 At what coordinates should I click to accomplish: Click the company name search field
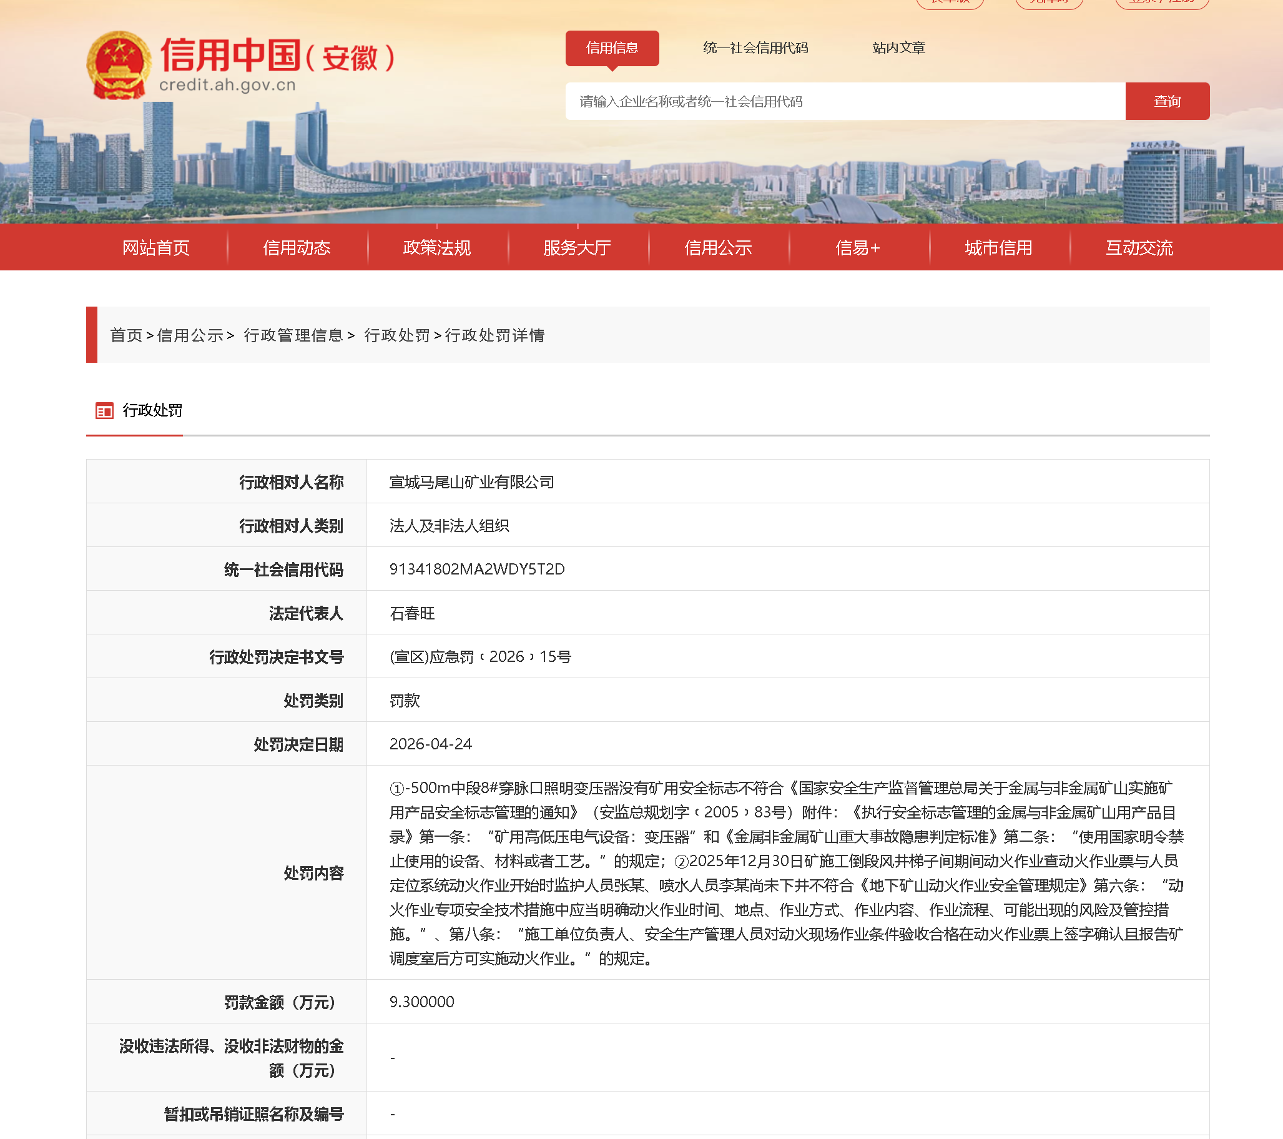click(x=844, y=101)
